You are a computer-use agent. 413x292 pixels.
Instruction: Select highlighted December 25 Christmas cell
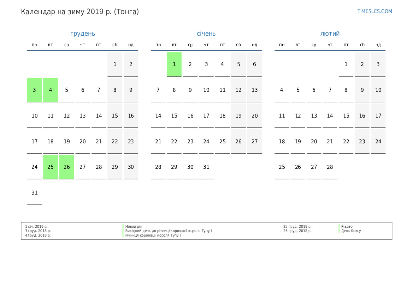pos(51,167)
